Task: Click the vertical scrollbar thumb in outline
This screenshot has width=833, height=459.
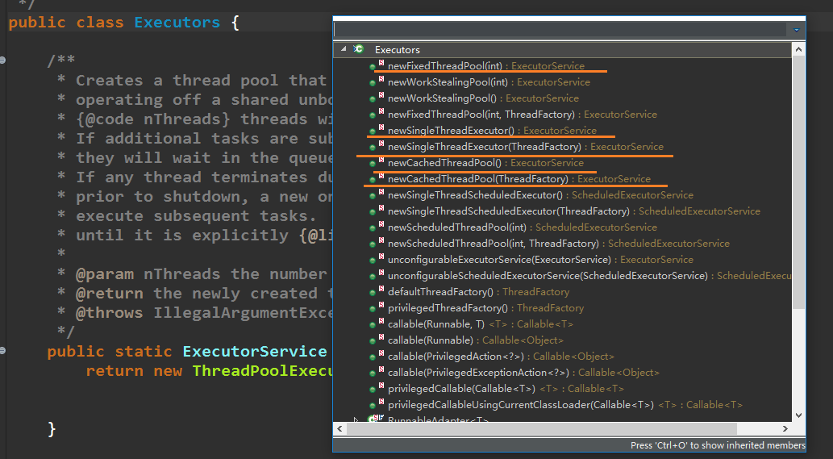Action: coord(798,182)
